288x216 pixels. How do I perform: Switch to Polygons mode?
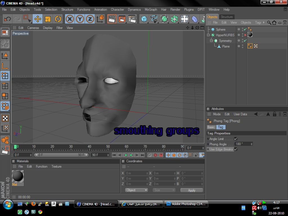5,96
